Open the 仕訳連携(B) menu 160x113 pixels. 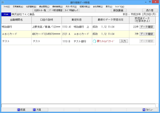tap(31, 7)
